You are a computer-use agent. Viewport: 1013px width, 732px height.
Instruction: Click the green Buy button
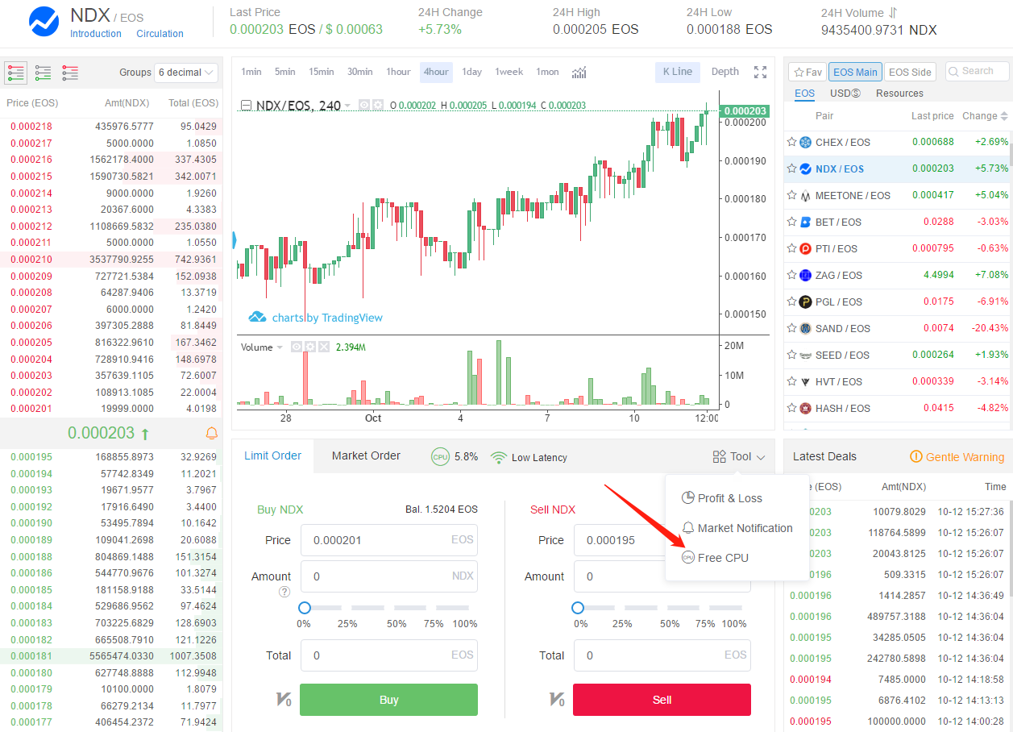point(388,700)
